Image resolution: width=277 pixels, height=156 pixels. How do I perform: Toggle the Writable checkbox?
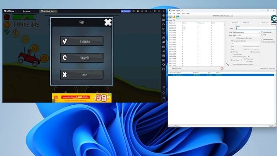tap(232, 52)
